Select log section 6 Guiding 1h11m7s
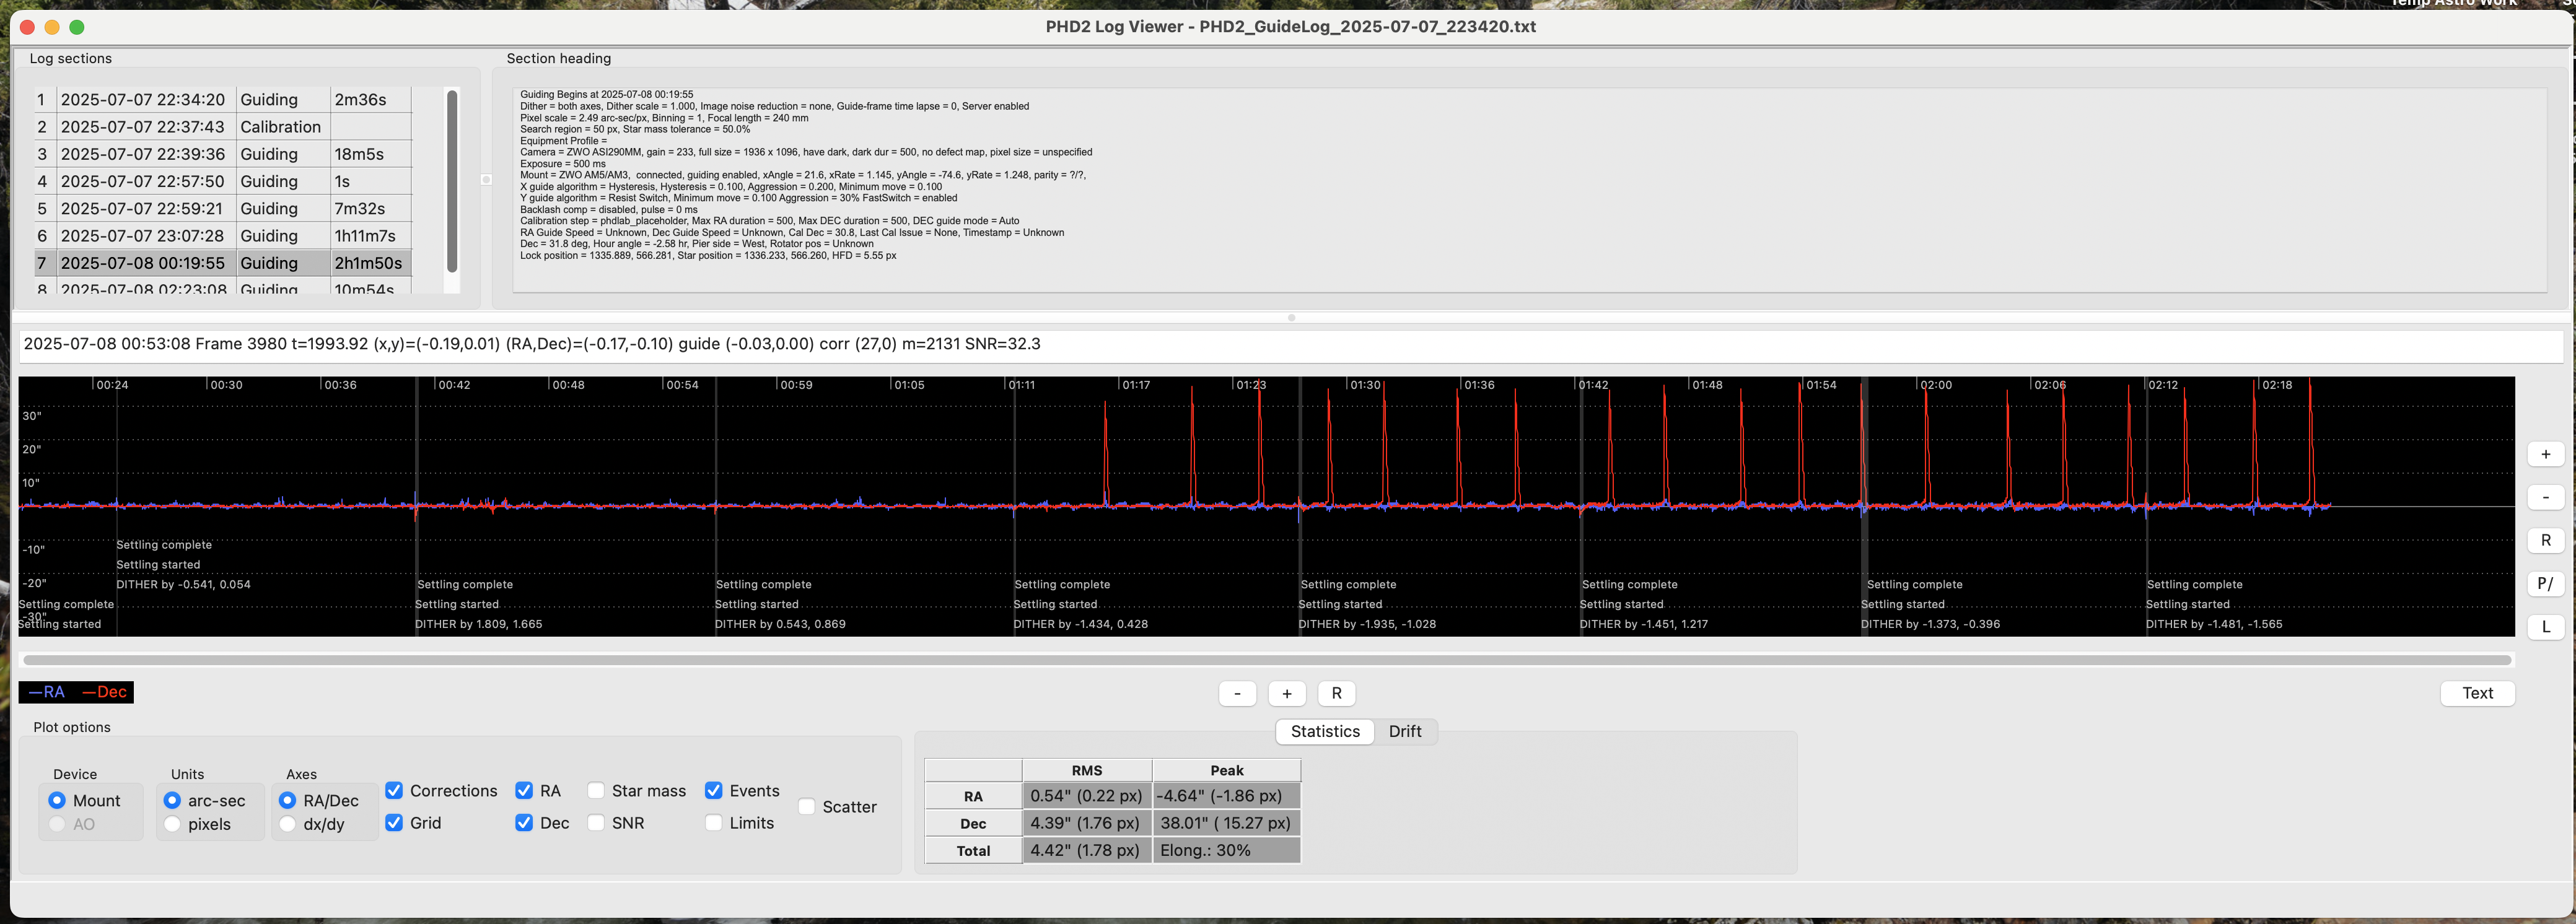Image resolution: width=2576 pixels, height=924 pixels. point(222,235)
